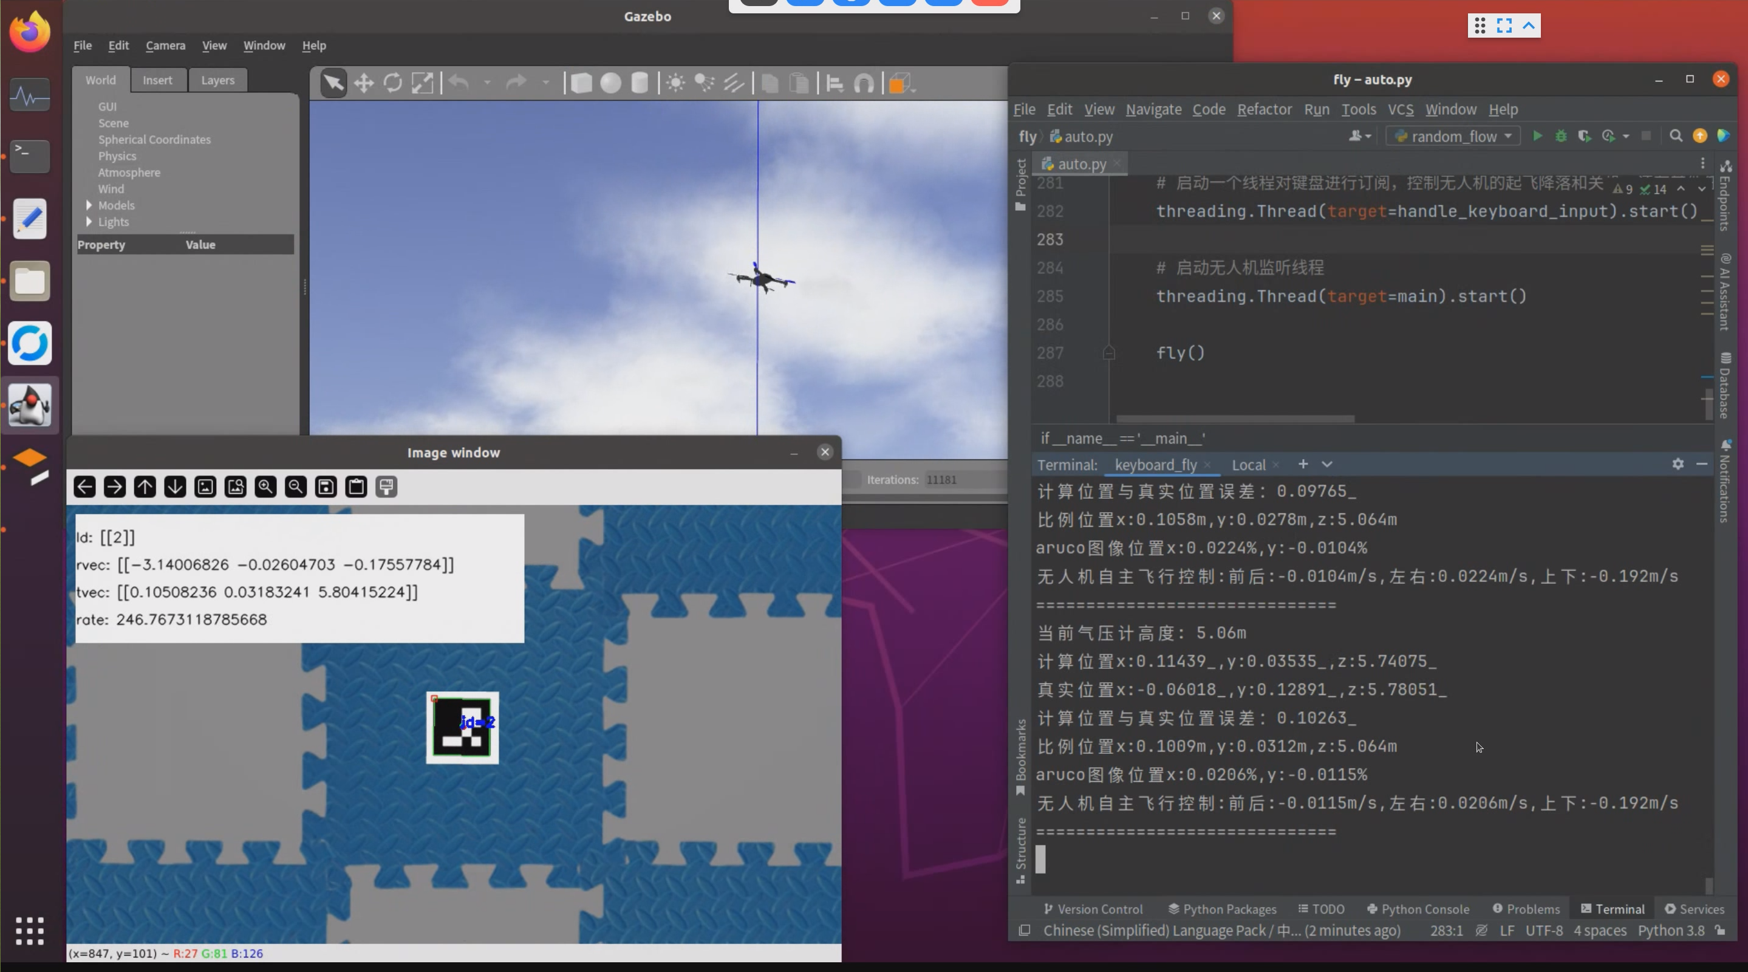Select the Rotate mode tool in Gazebo
The width and height of the screenshot is (1748, 972).
pos(393,83)
